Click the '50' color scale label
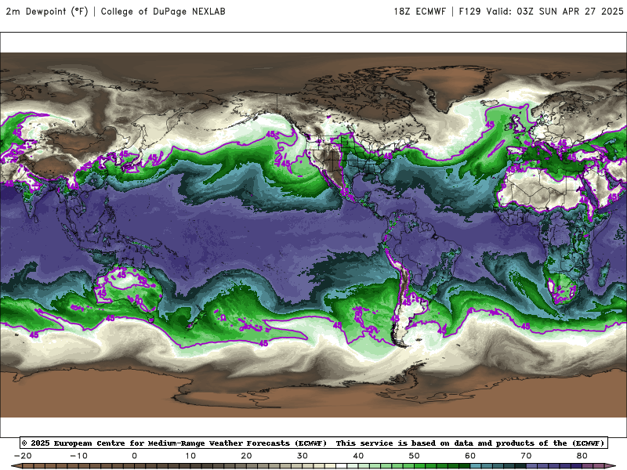 [415, 456]
